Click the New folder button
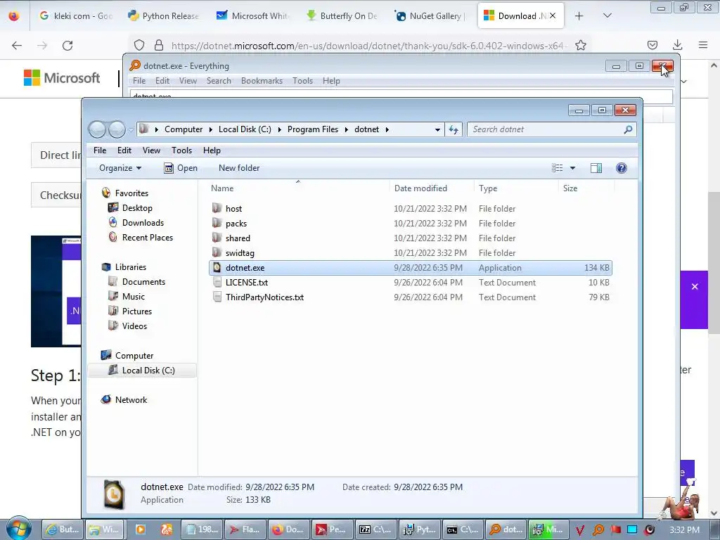 coord(239,168)
